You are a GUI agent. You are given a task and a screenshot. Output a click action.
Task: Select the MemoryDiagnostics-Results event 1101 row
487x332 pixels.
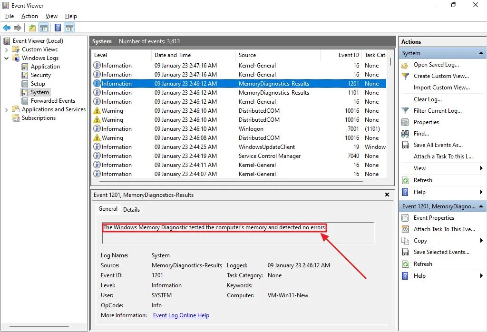coord(239,93)
